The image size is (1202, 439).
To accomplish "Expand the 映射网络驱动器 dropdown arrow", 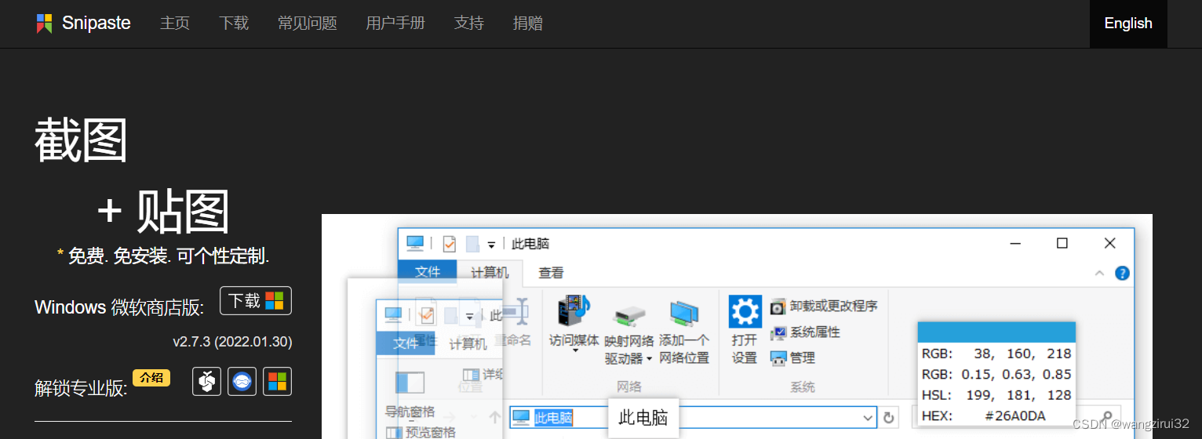I will click(x=649, y=359).
